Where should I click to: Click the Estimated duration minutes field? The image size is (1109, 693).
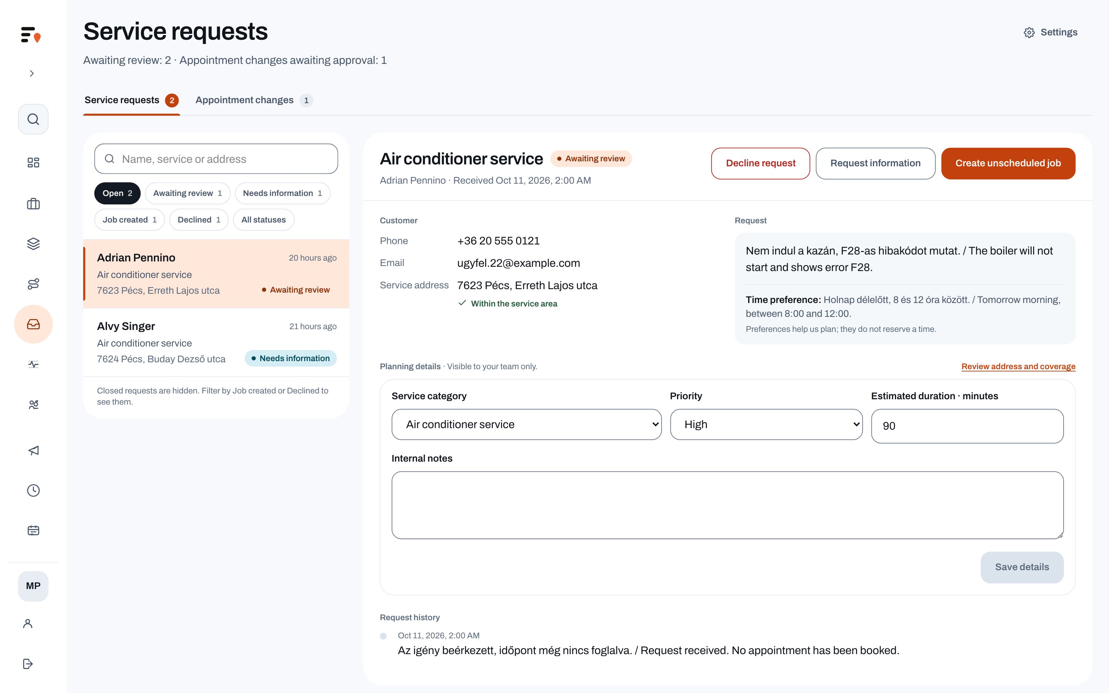pos(967,426)
